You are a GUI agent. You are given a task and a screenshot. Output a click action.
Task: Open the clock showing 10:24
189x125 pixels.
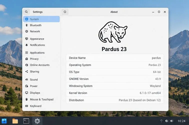[181, 121]
